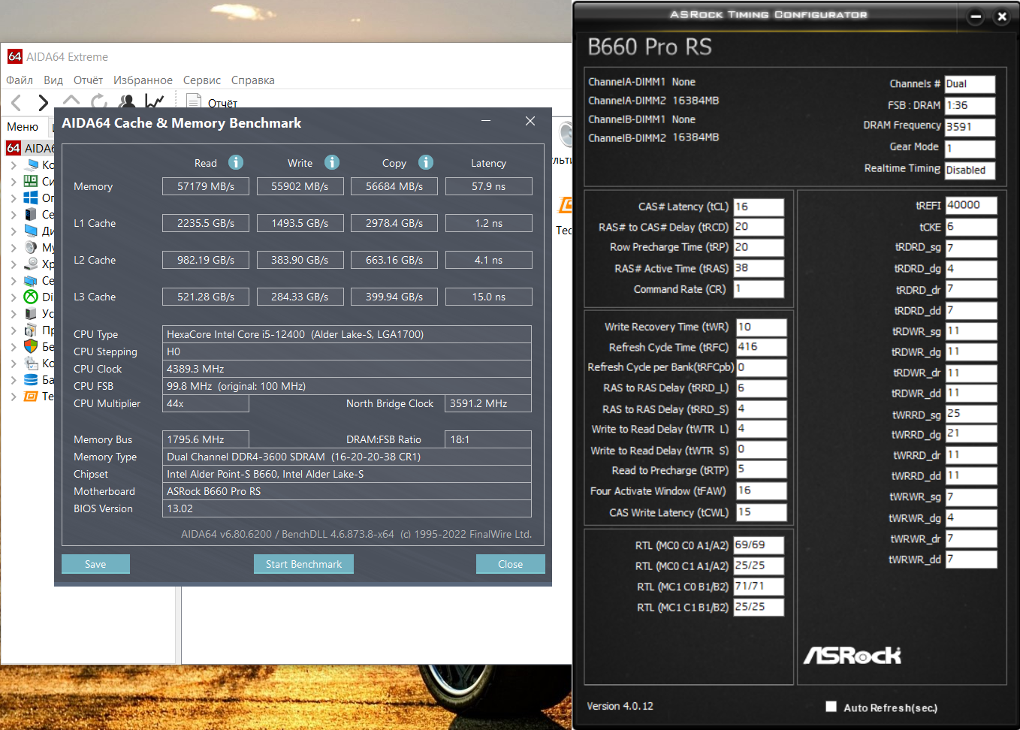Open the Избранное menu
Viewport: 1020px width, 730px height.
tap(143, 80)
